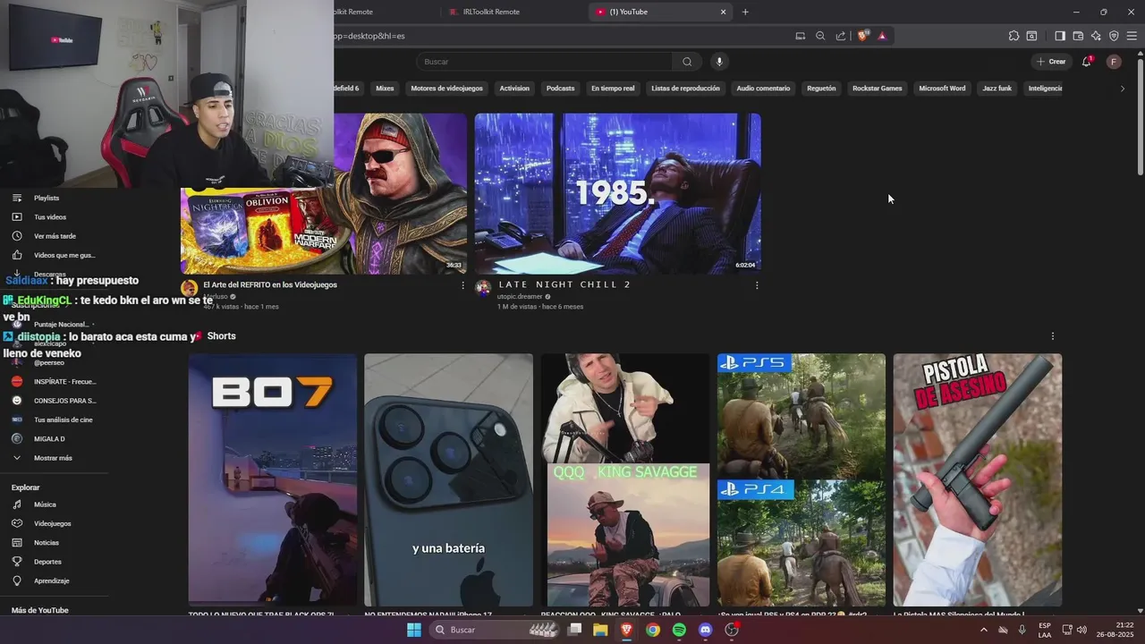This screenshot has width=1145, height=644.
Task: Open Discord from the taskbar
Action: [705, 630]
